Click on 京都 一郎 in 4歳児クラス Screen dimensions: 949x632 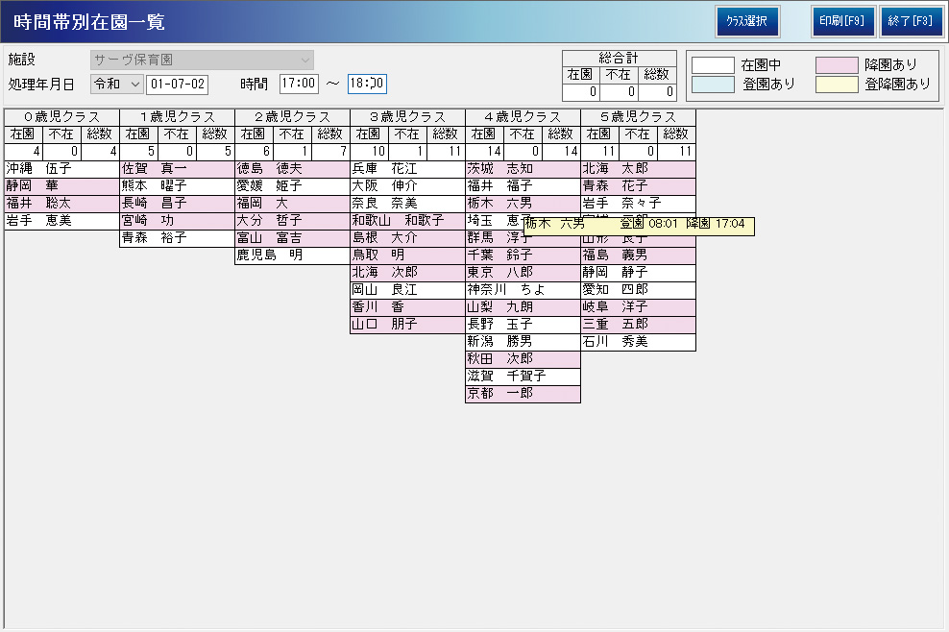523,394
